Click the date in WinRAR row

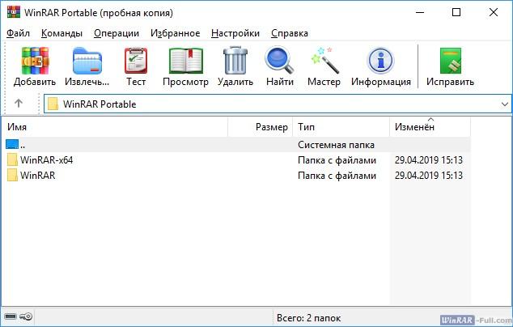coord(429,175)
